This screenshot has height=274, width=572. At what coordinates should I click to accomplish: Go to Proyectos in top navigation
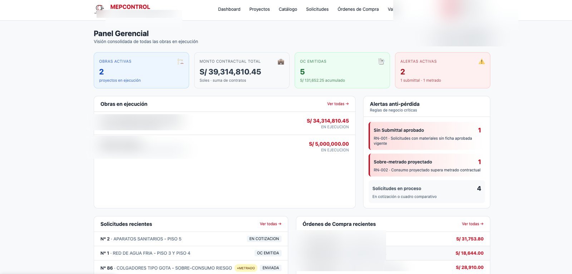tap(260, 9)
